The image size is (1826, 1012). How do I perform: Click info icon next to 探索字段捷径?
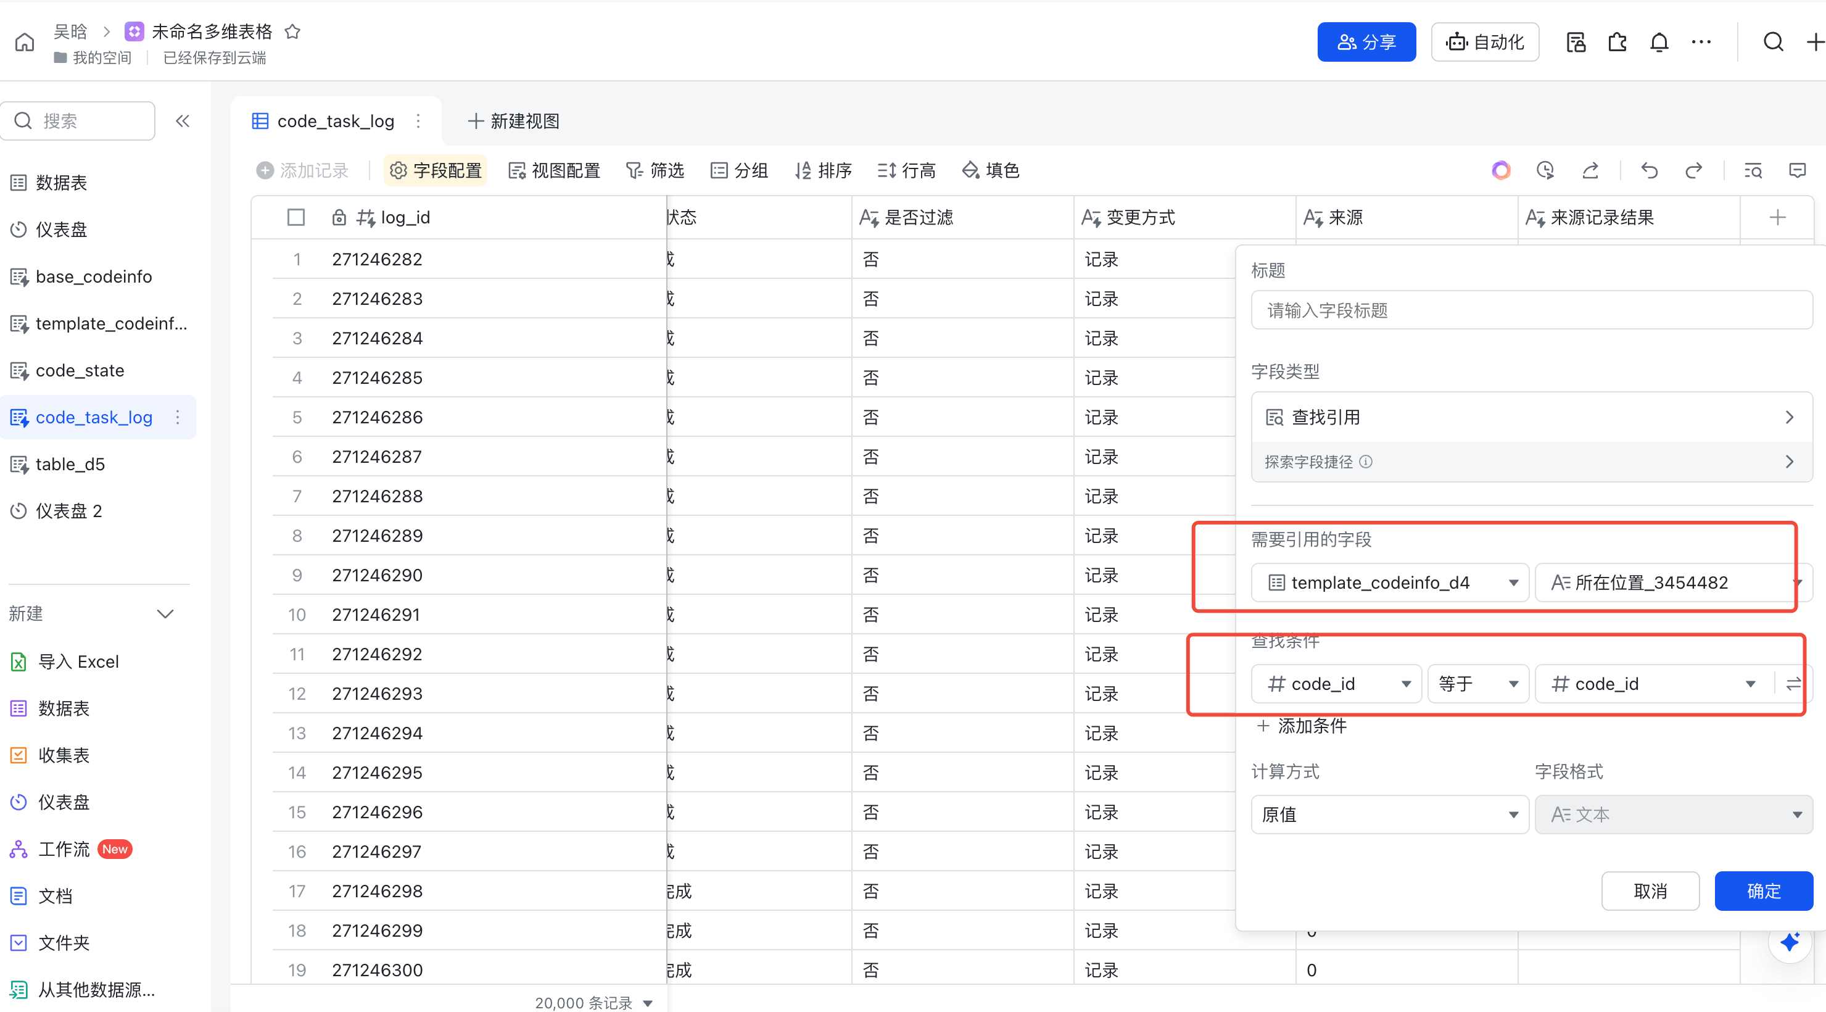click(x=1366, y=462)
